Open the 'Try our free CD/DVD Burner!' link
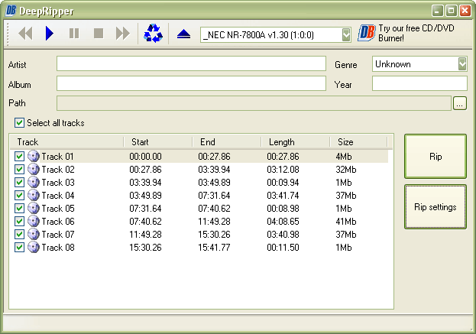This screenshot has height=334, width=476. coord(416,33)
